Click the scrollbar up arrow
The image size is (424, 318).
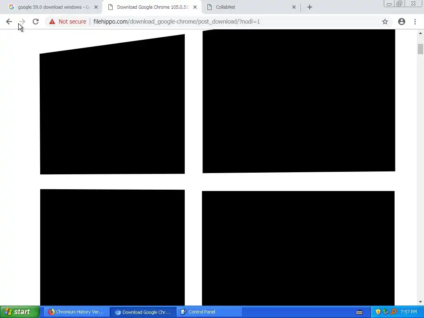(x=420, y=33)
